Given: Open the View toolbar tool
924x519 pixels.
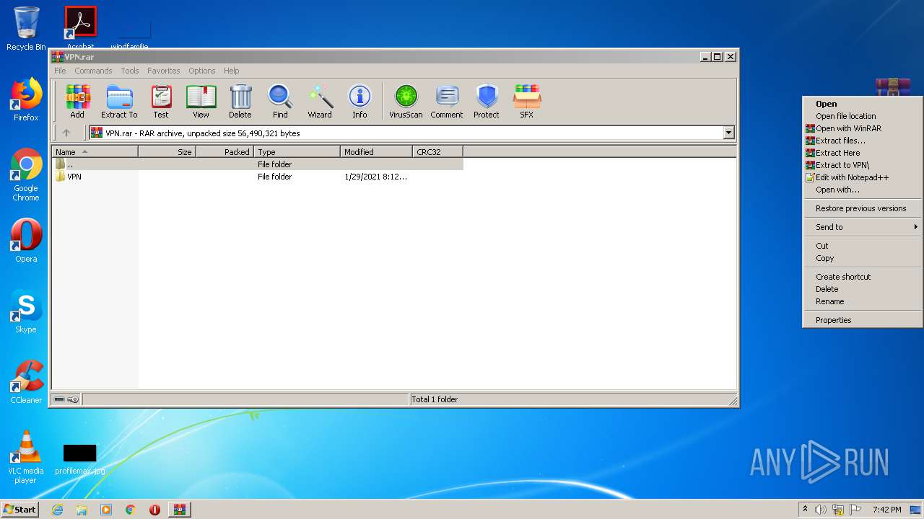Looking at the screenshot, I should [201, 101].
